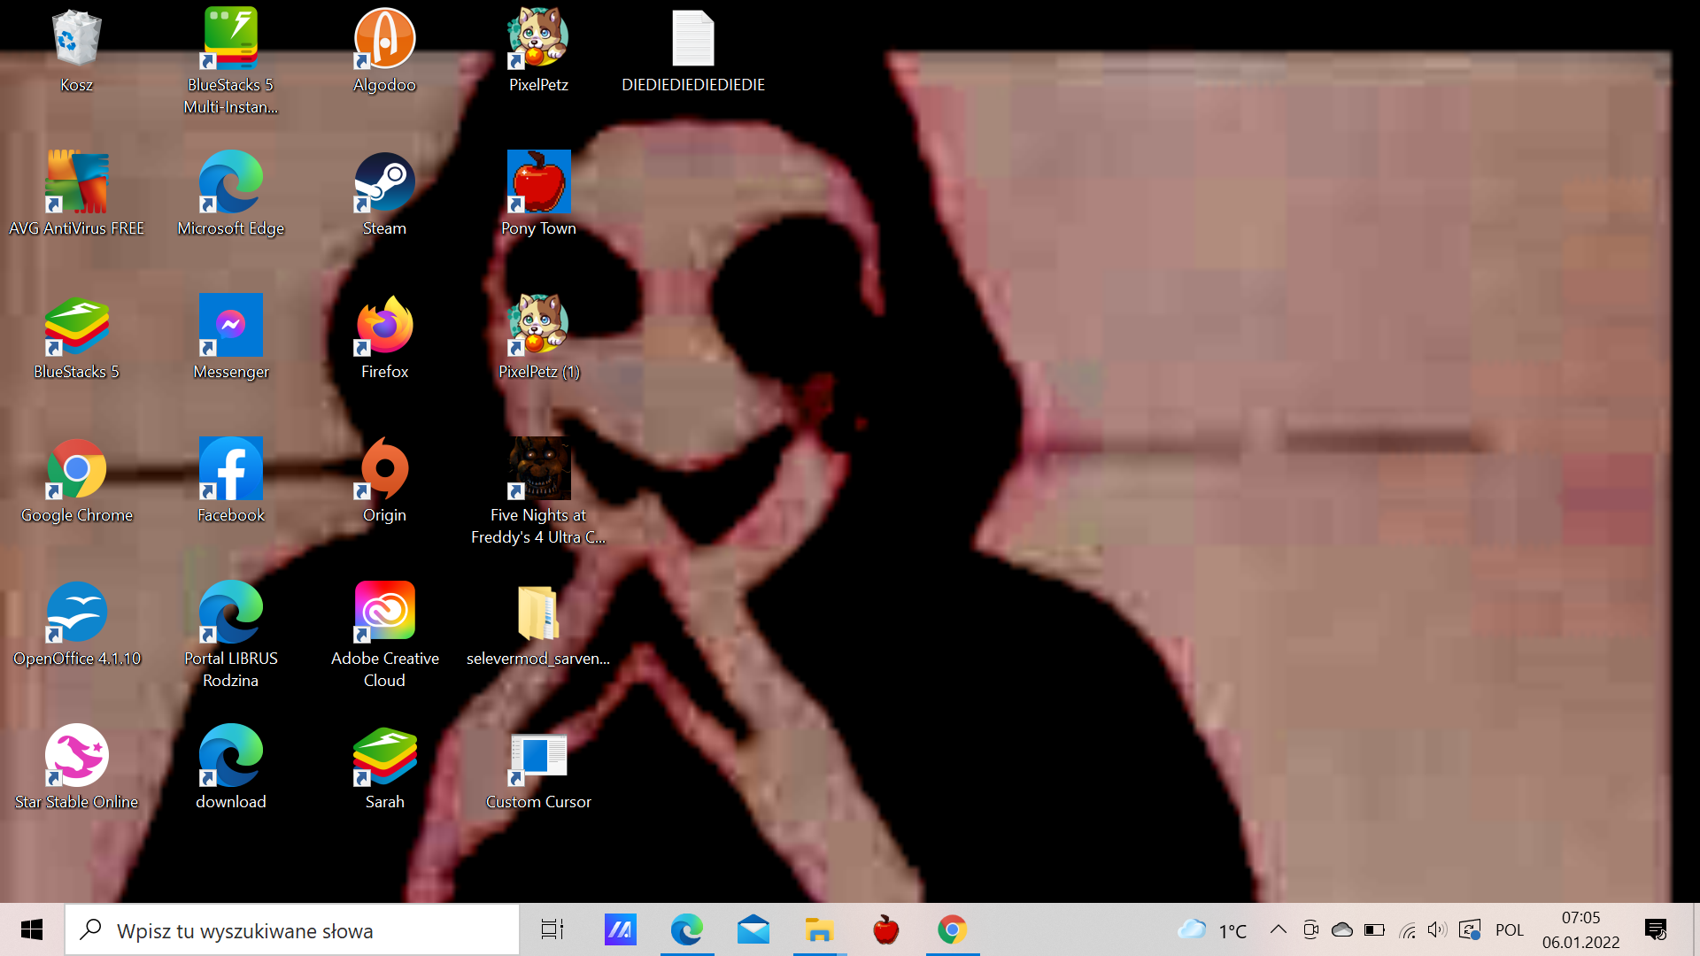This screenshot has width=1700, height=956.
Task: Open Task View from the taskbar
Action: (x=552, y=929)
